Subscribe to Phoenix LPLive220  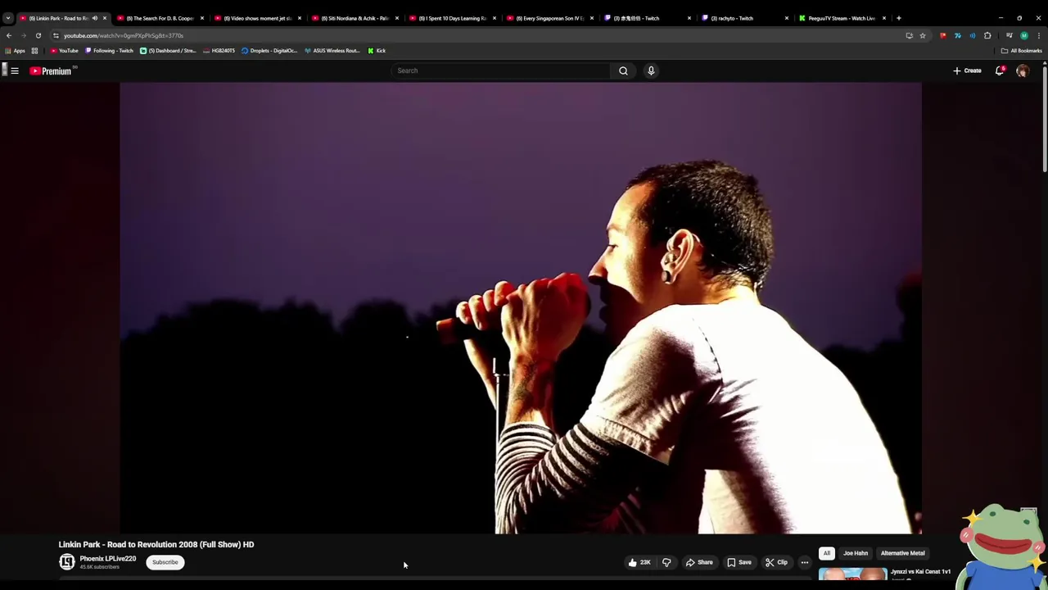coord(165,562)
